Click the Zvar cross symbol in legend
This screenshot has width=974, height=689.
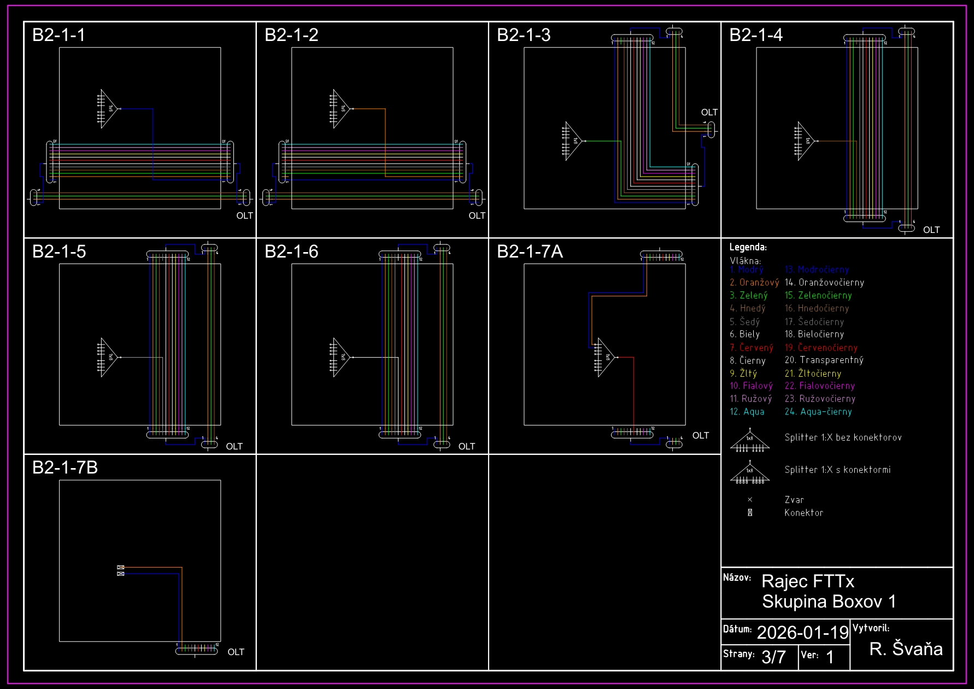(x=750, y=500)
